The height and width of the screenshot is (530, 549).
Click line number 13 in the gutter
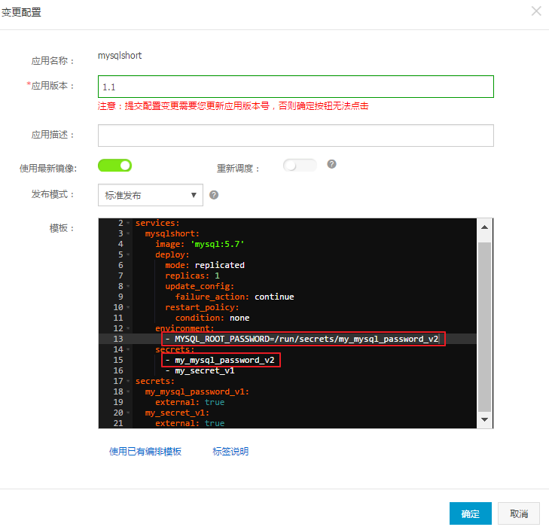tap(118, 339)
